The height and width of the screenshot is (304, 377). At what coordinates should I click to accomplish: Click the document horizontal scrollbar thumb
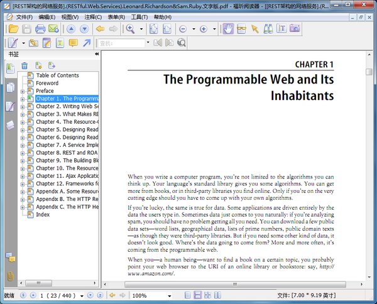click(x=235, y=285)
